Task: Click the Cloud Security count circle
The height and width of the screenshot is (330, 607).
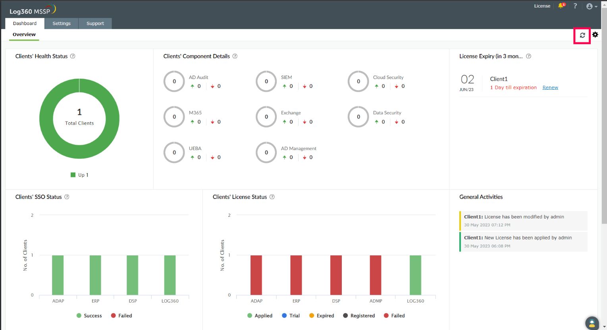Action: (358, 81)
